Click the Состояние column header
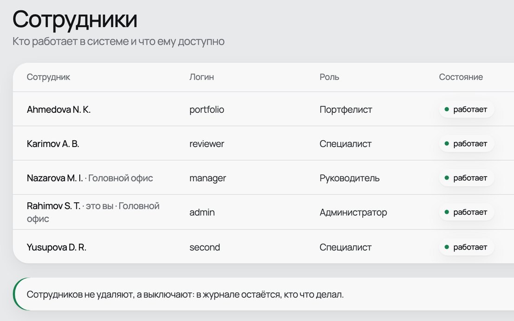Screen dimensions: 514x321 (x=461, y=77)
